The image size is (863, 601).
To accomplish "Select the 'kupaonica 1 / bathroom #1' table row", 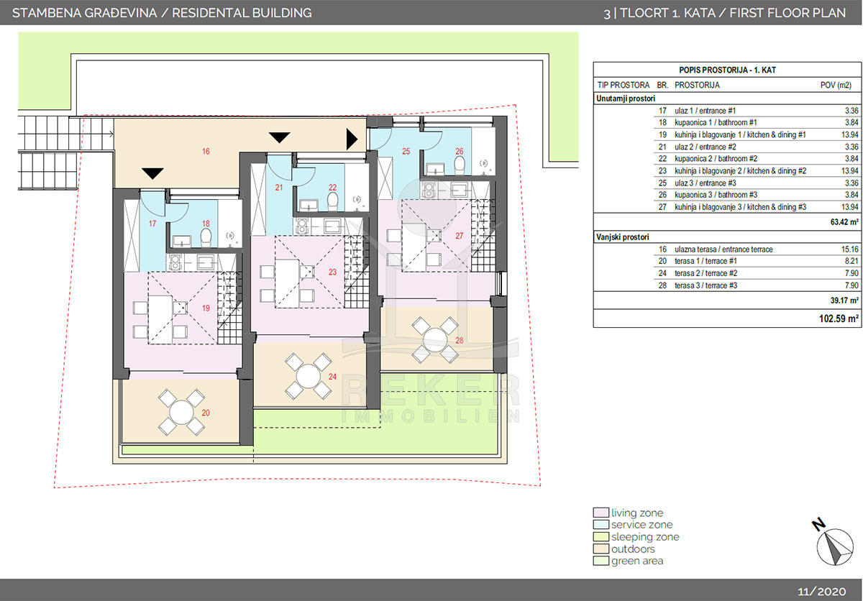I will click(727, 123).
